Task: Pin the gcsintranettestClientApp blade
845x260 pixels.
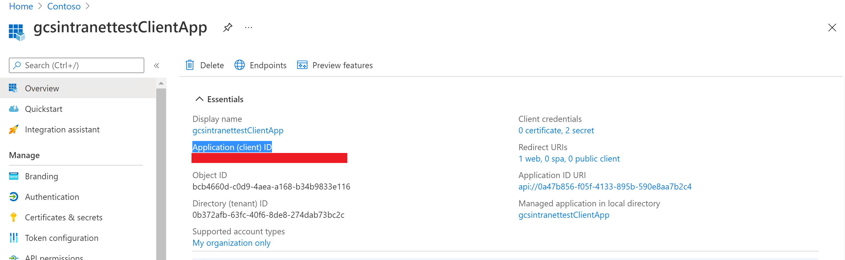Action: 228,27
